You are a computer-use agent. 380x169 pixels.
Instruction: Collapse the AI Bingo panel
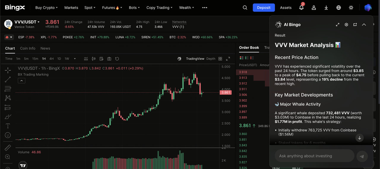[364, 25]
